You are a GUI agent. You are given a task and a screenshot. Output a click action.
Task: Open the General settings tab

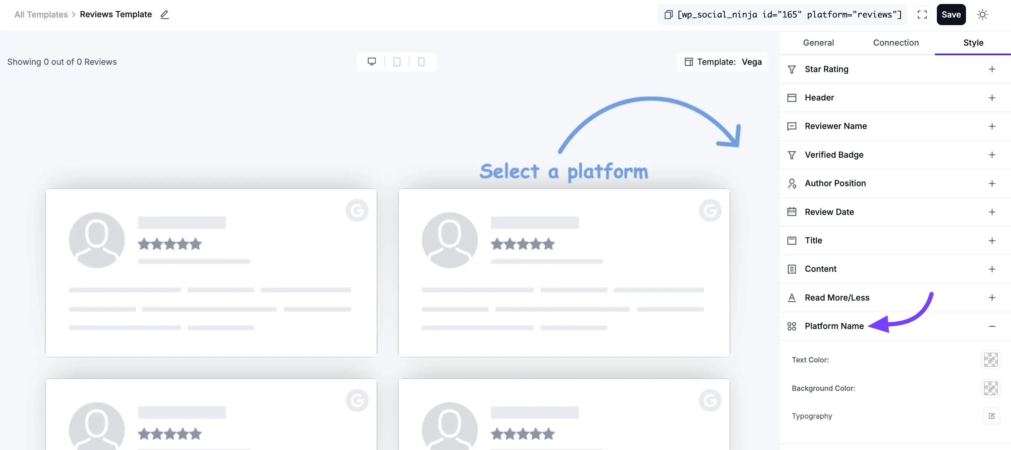818,43
